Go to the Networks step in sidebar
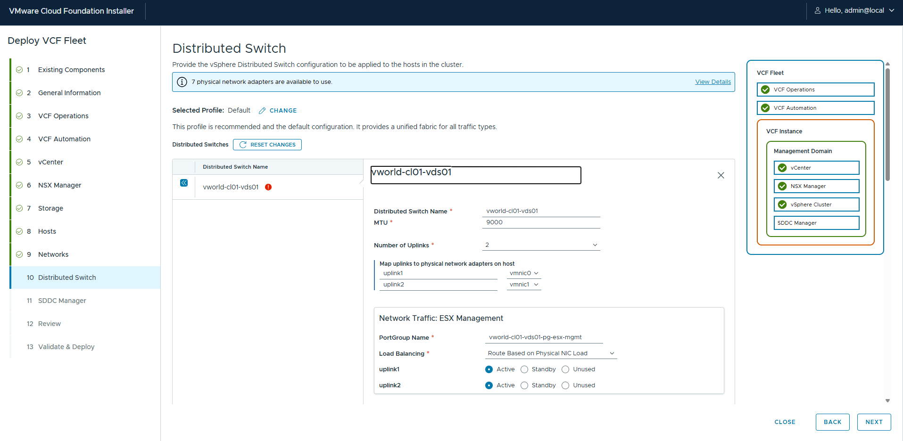Screen dimensions: 903x441 pyautogui.click(x=53, y=254)
